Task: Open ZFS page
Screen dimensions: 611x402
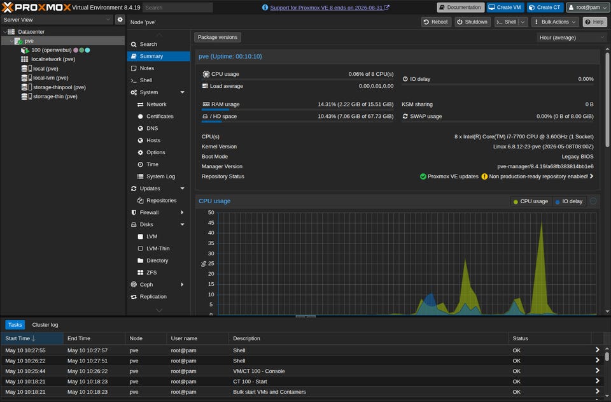Action: click(x=158, y=273)
